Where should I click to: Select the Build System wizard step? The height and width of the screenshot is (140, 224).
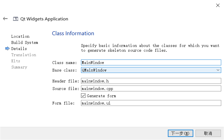(25, 42)
